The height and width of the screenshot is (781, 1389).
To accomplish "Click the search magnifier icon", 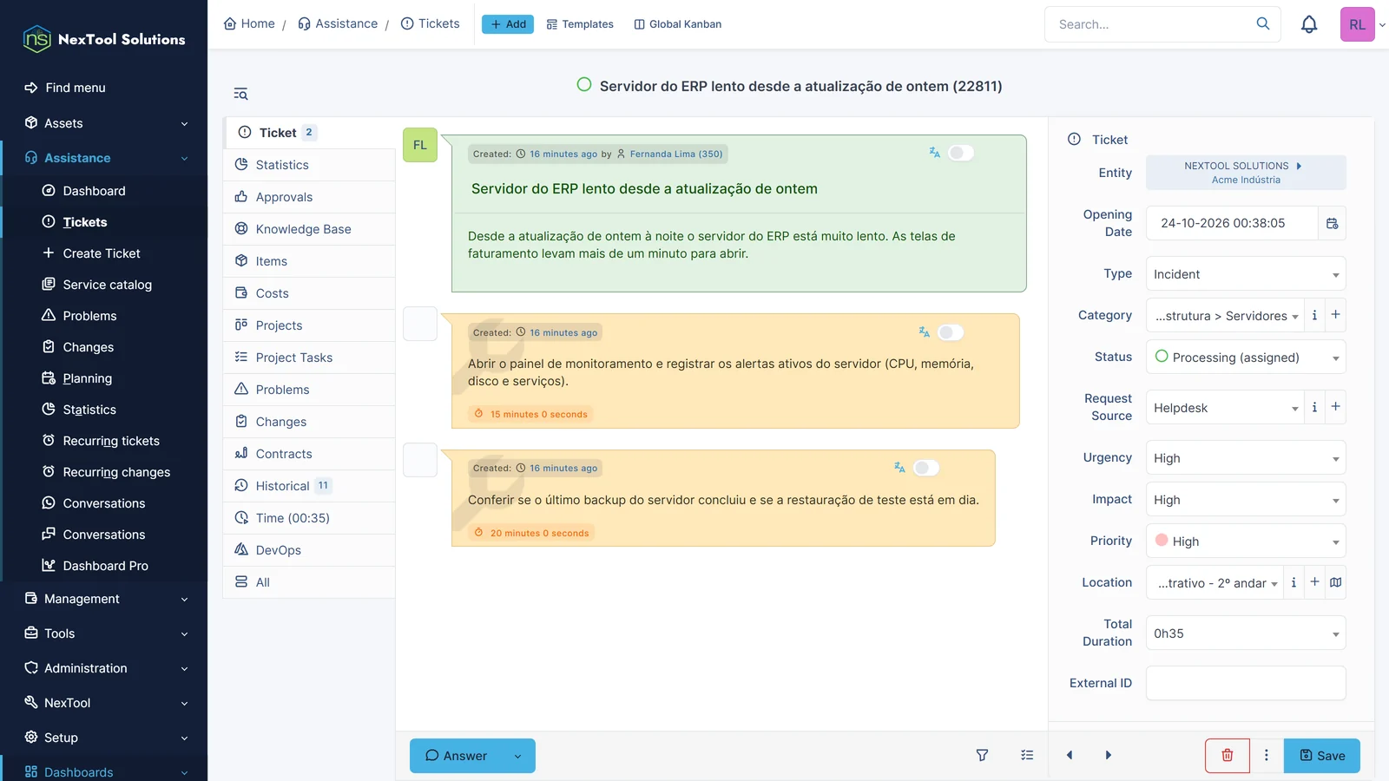I will [x=1263, y=23].
